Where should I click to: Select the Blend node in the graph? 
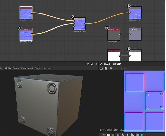point(80,24)
